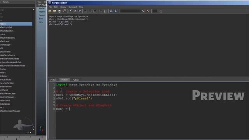
Task: Select hardwareRenderingGlobals in the outliner
Action: 11,62
